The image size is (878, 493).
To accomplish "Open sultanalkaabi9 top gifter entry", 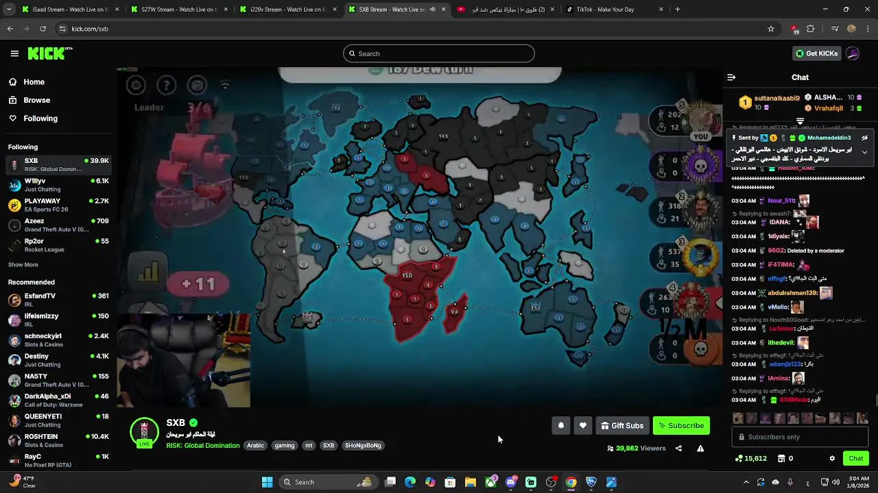I will tap(770, 103).
